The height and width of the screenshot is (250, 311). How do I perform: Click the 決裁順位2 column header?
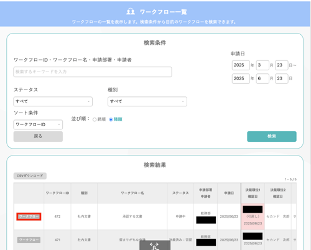278,193
